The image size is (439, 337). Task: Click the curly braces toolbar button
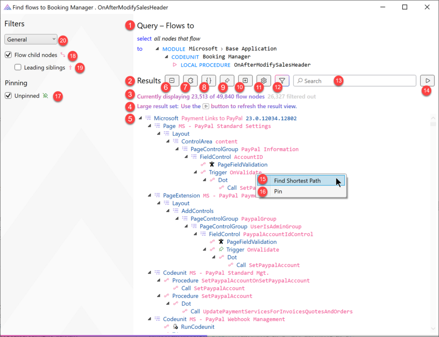209,81
